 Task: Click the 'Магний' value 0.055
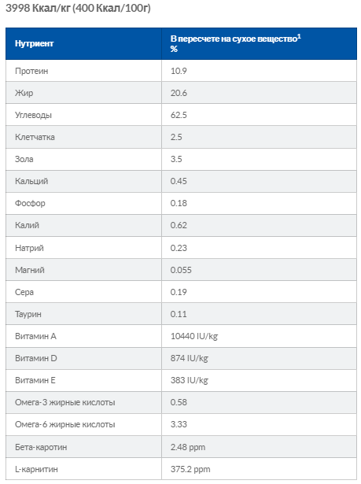[x=181, y=270]
